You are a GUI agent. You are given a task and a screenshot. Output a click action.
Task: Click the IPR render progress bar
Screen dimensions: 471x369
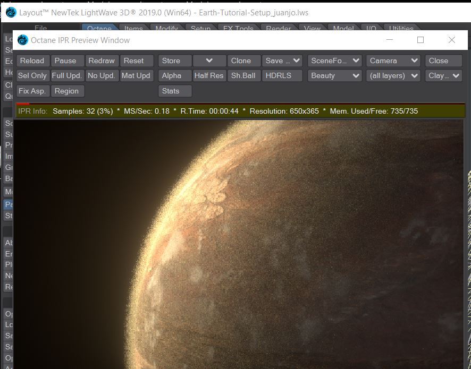coord(240,104)
